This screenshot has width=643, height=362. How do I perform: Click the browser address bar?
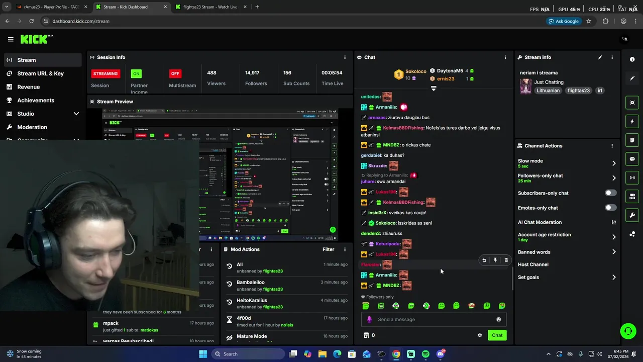[291, 21]
